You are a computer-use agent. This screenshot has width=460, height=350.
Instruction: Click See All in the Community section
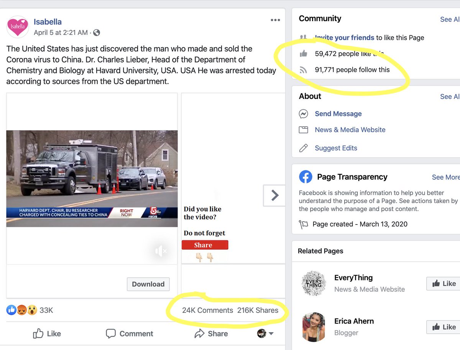tap(450, 19)
